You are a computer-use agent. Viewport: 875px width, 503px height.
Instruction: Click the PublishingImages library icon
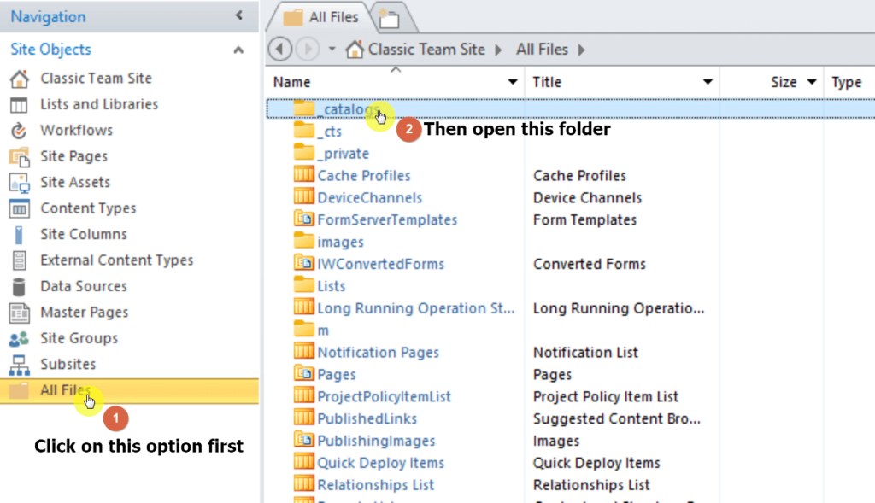(x=304, y=440)
